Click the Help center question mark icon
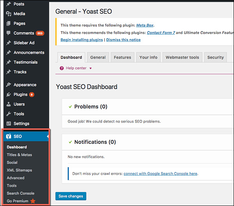234x206 pixels. (x=62, y=68)
